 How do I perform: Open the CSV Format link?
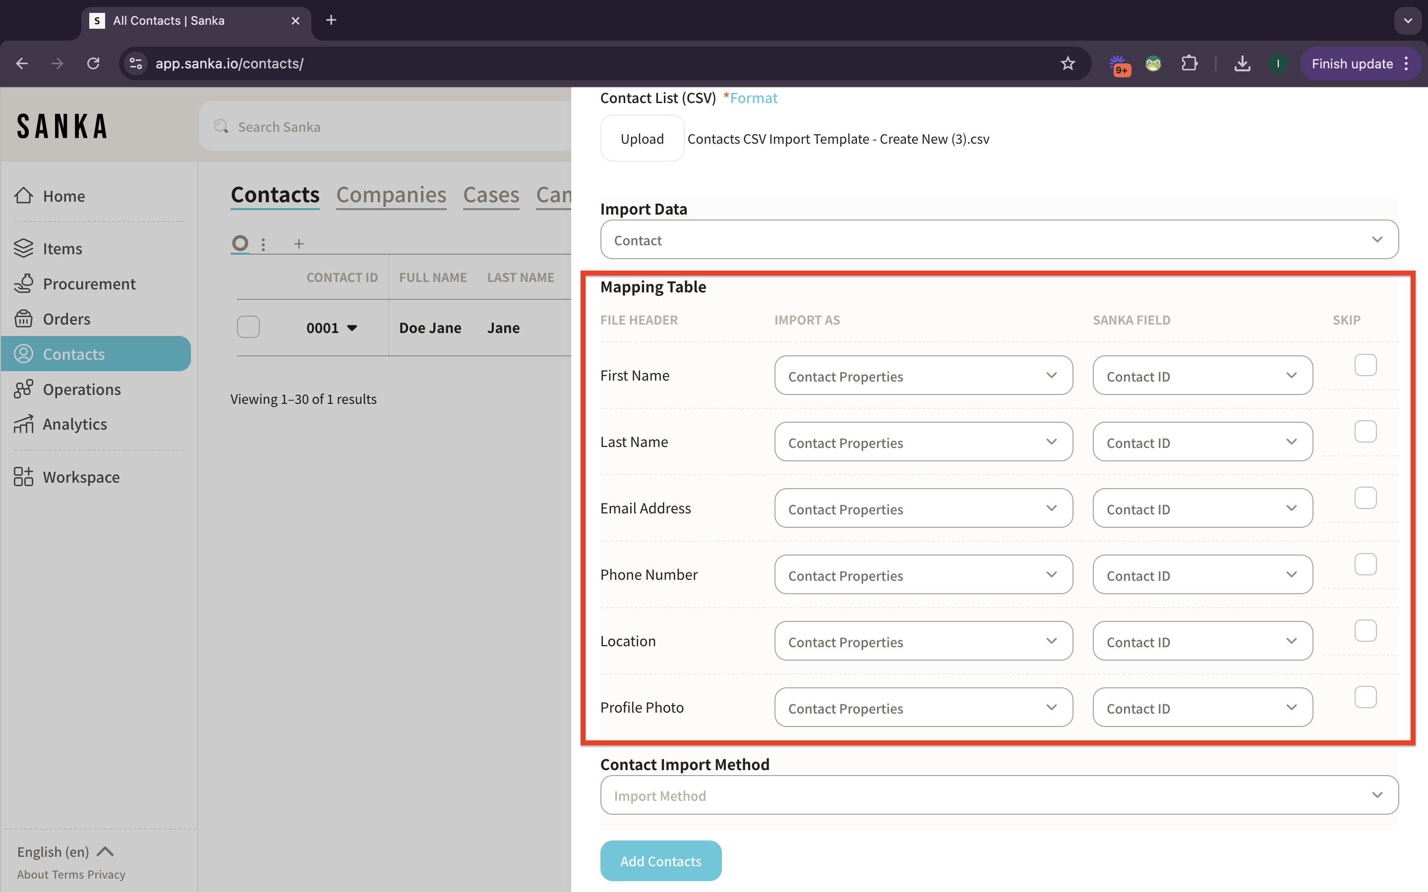click(754, 98)
